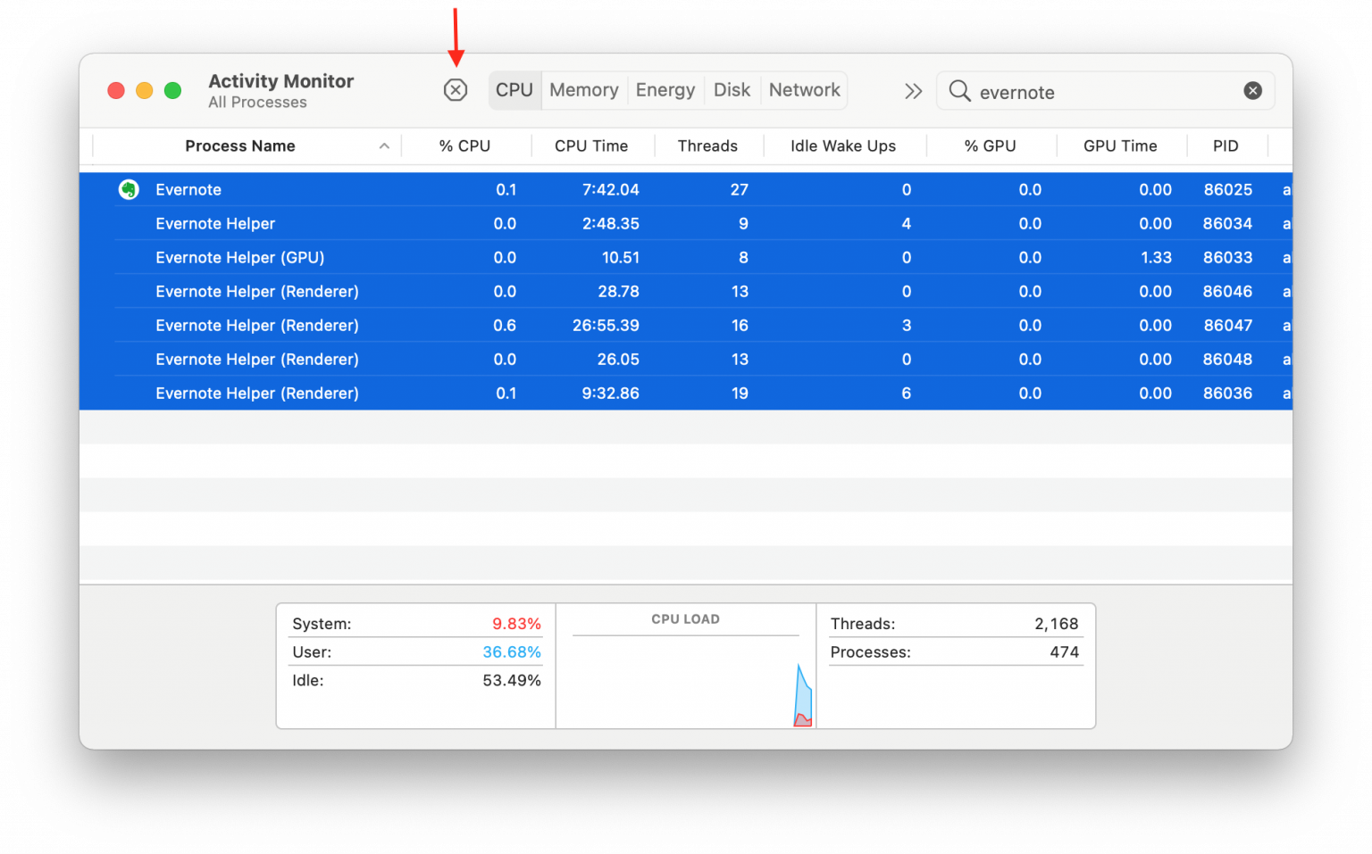
Task: Click the CPU LOAD graph
Action: pos(686,682)
